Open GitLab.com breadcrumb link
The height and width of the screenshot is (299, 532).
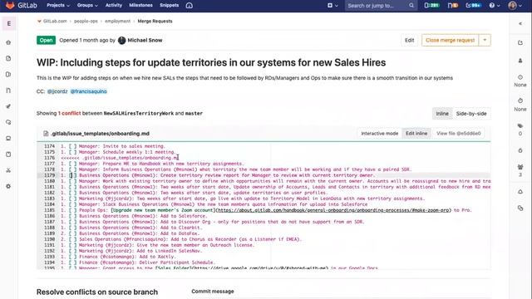[x=55, y=21]
